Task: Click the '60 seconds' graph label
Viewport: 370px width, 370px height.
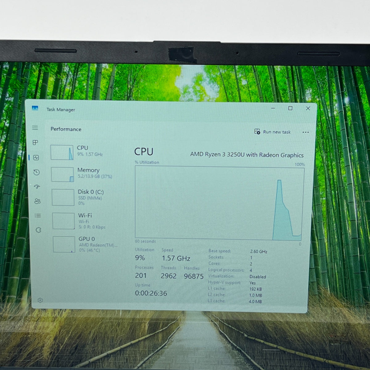Action: pos(146,241)
